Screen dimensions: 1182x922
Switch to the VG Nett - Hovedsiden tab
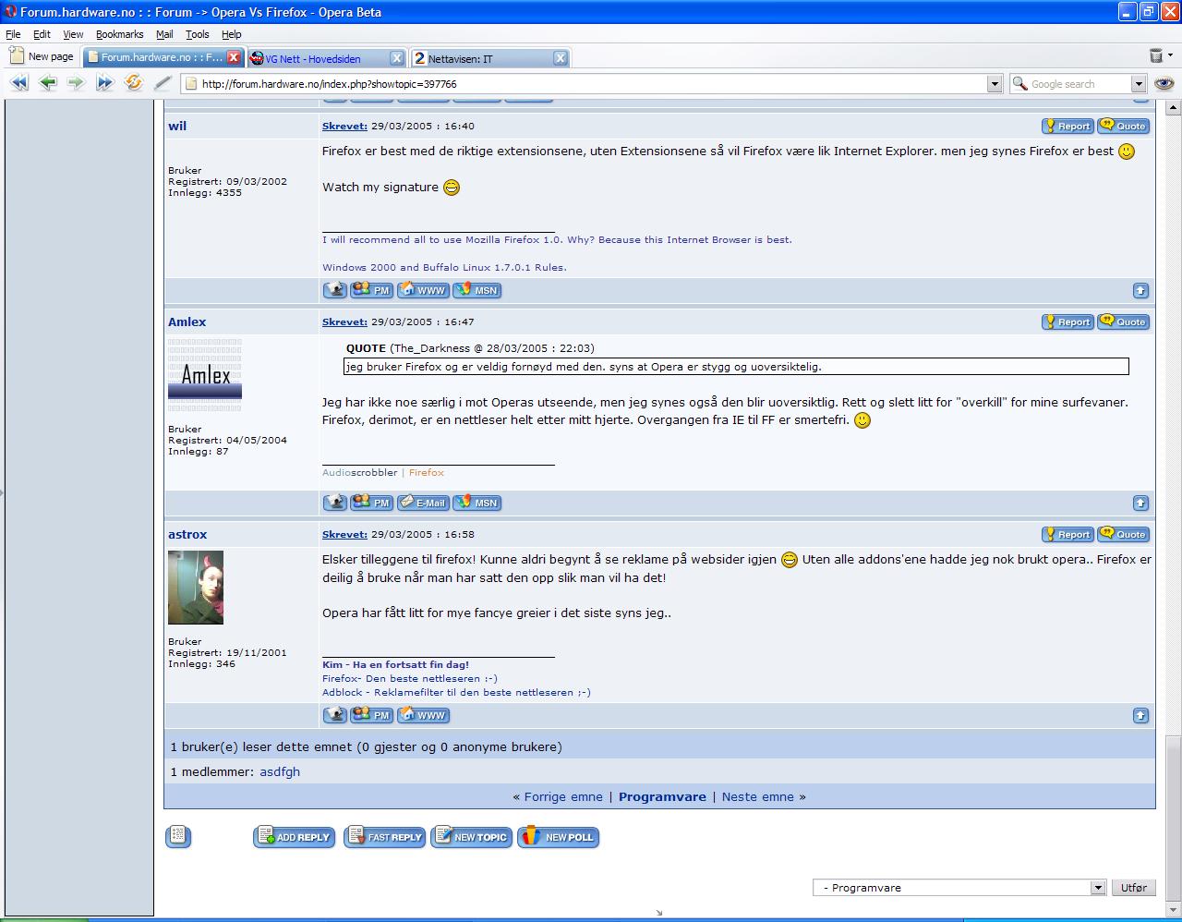coord(326,57)
